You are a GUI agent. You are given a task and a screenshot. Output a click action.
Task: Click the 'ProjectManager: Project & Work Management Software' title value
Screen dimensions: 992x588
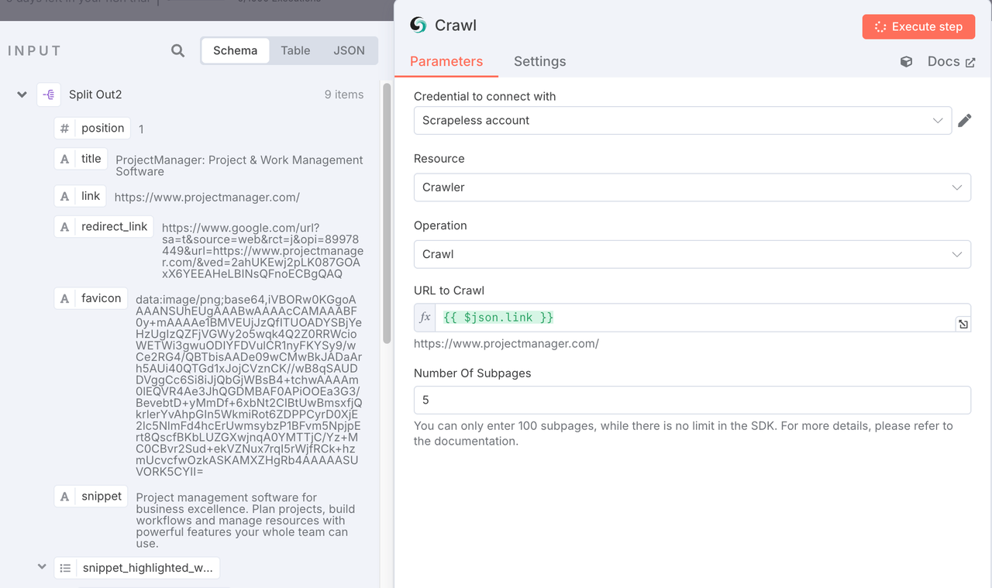(239, 166)
